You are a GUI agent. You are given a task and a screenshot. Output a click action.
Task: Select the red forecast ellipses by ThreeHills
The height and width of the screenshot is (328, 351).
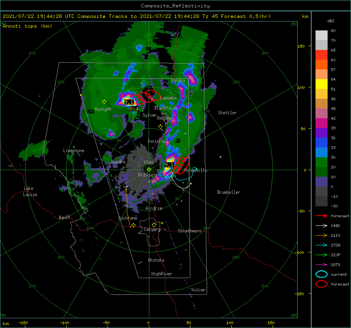(x=181, y=165)
